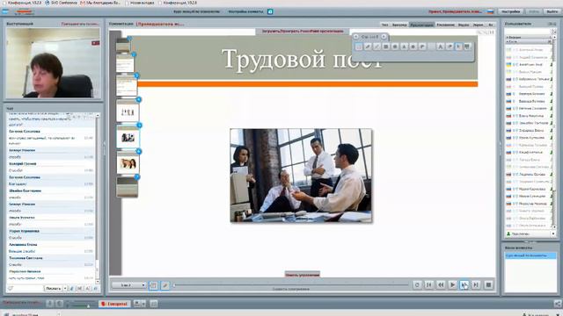Collapse the Ведущие group in users list
Screen dimensions: 563x316
(x=529, y=37)
